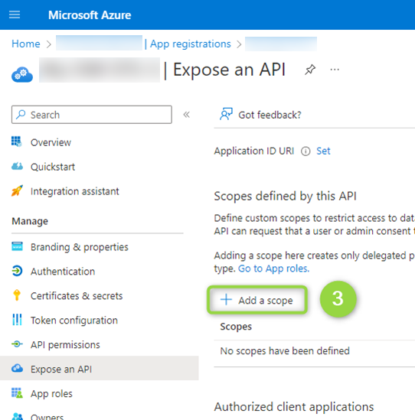Screen dimensions: 415x420
Task: Open Token configuration
Action: [x=74, y=321]
